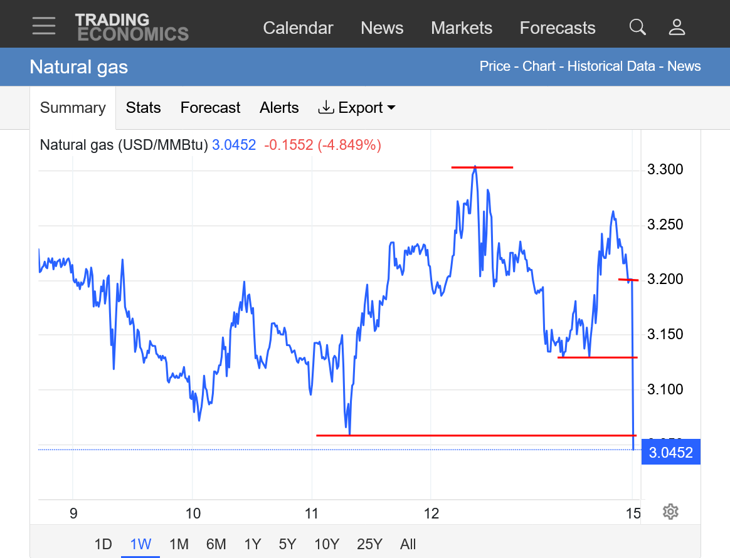Open Markets in top navigation
The image size is (730, 558).
[x=462, y=28]
